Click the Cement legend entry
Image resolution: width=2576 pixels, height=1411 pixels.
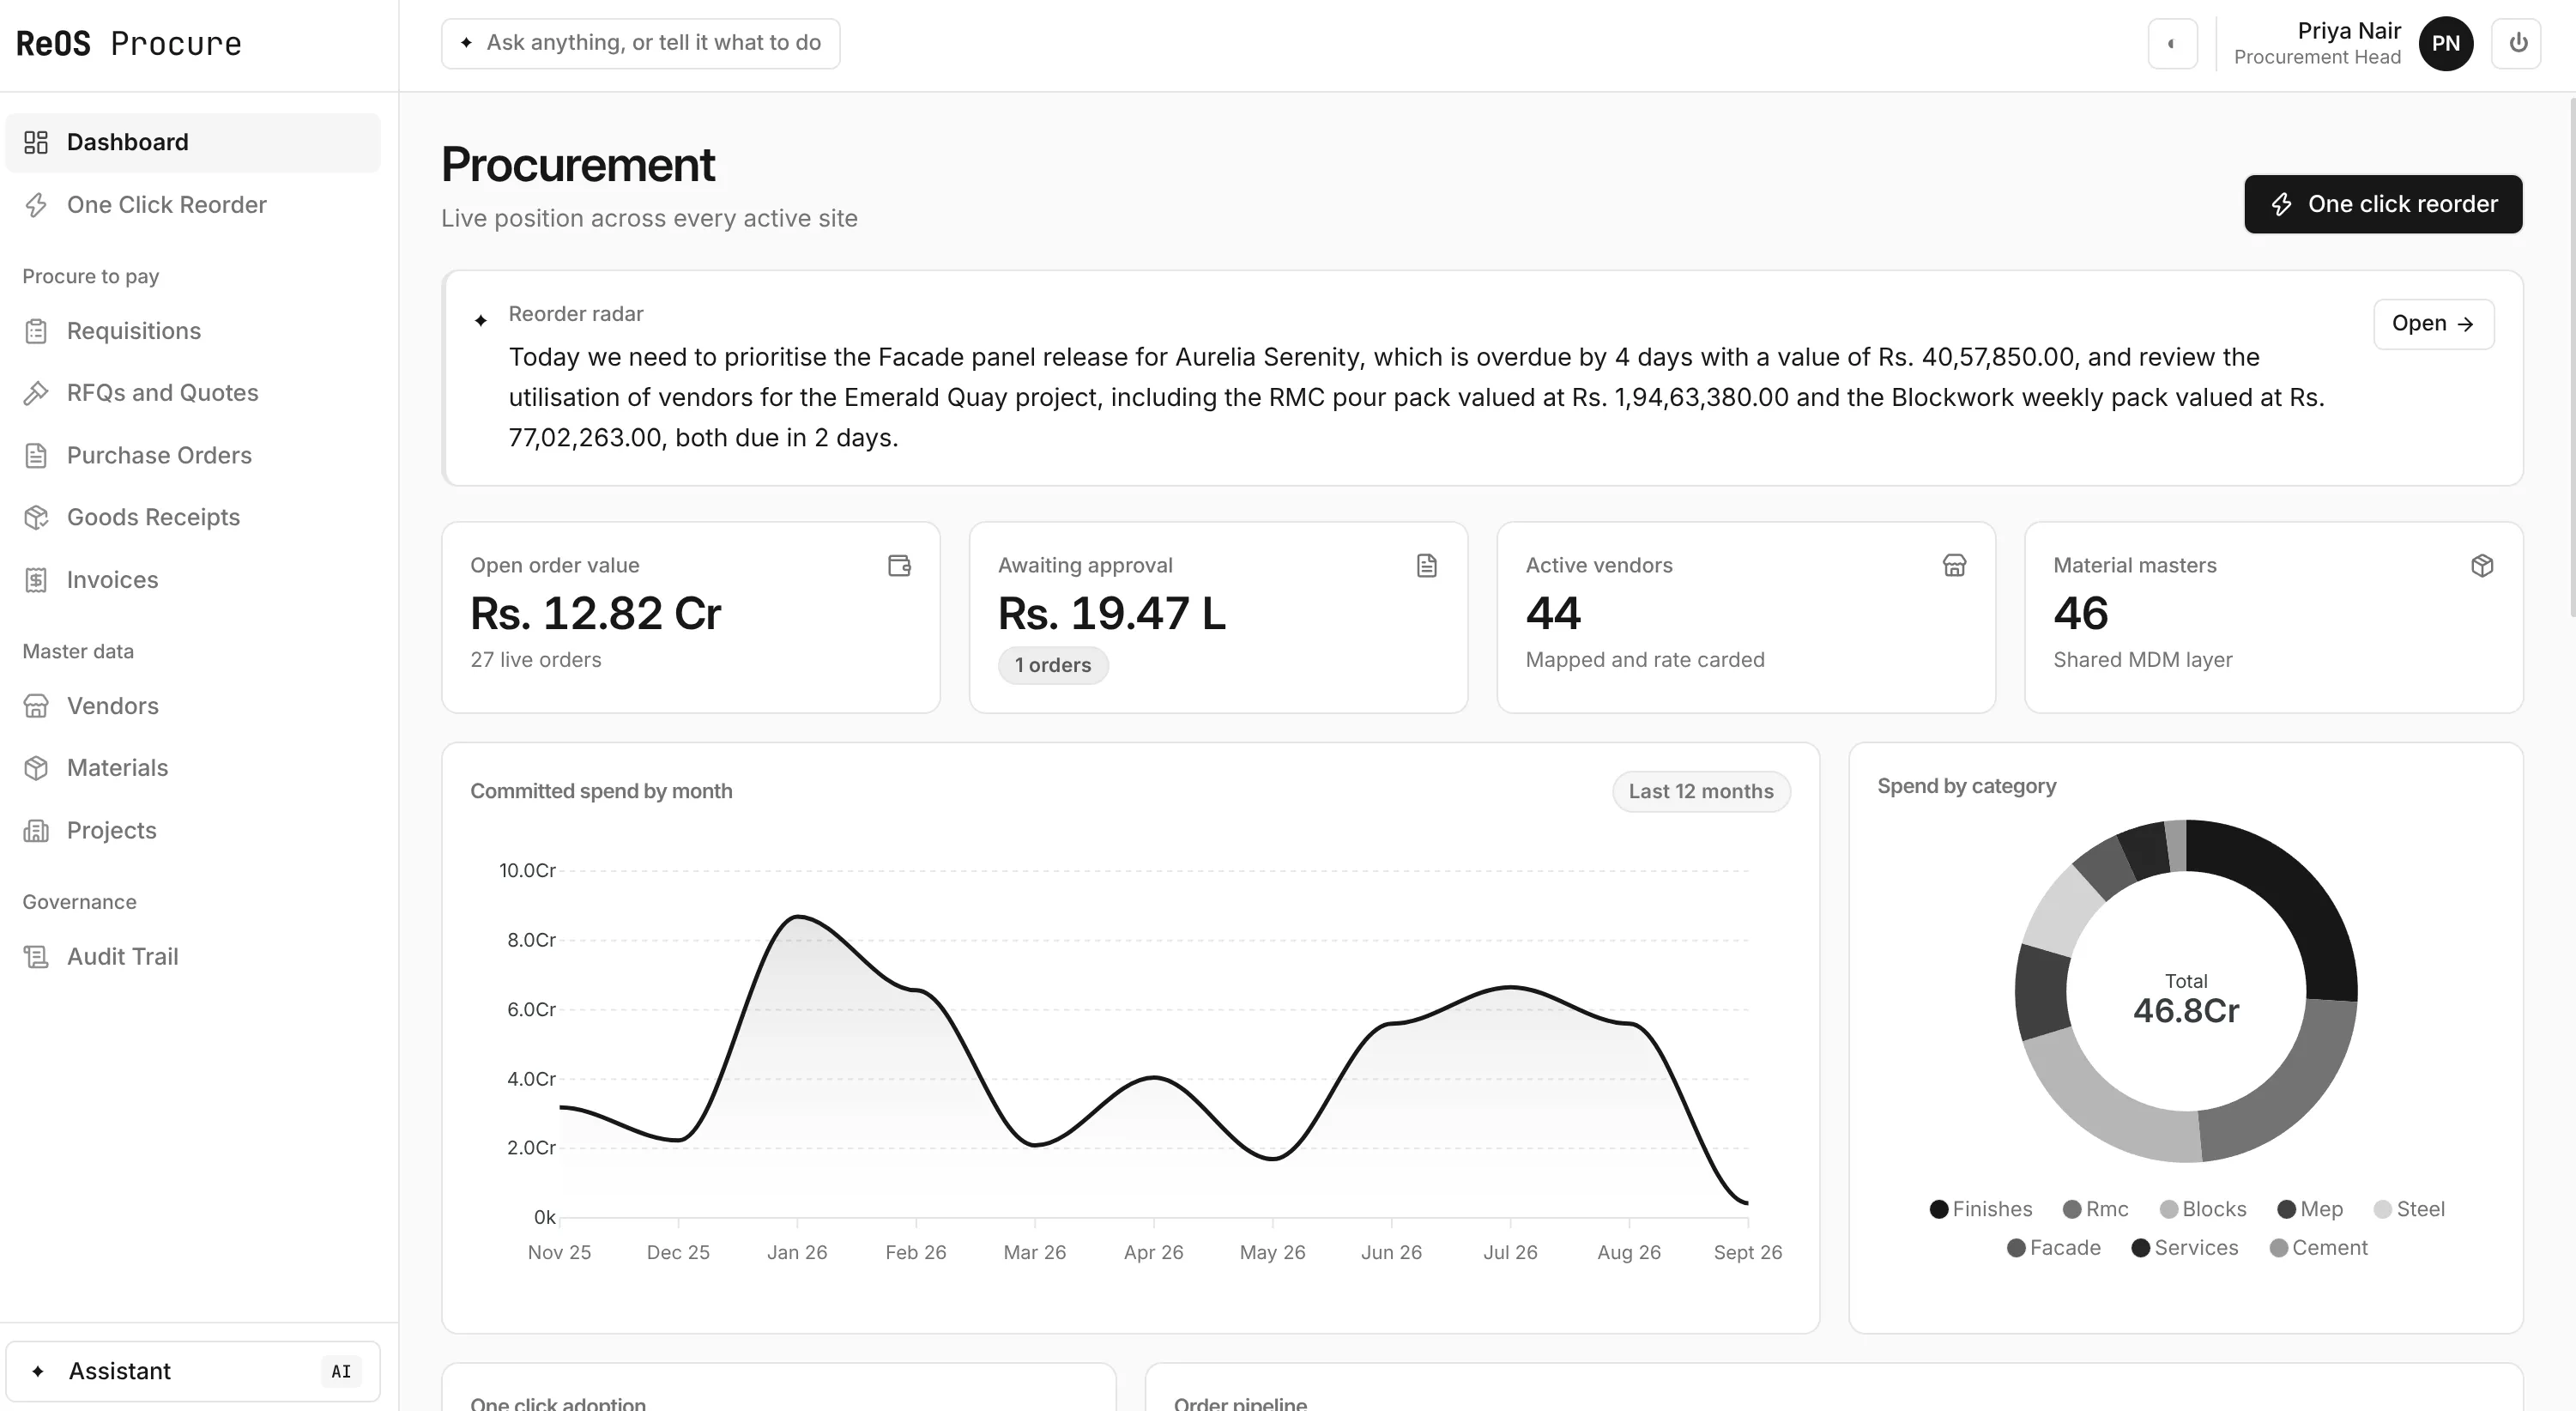(2319, 1249)
